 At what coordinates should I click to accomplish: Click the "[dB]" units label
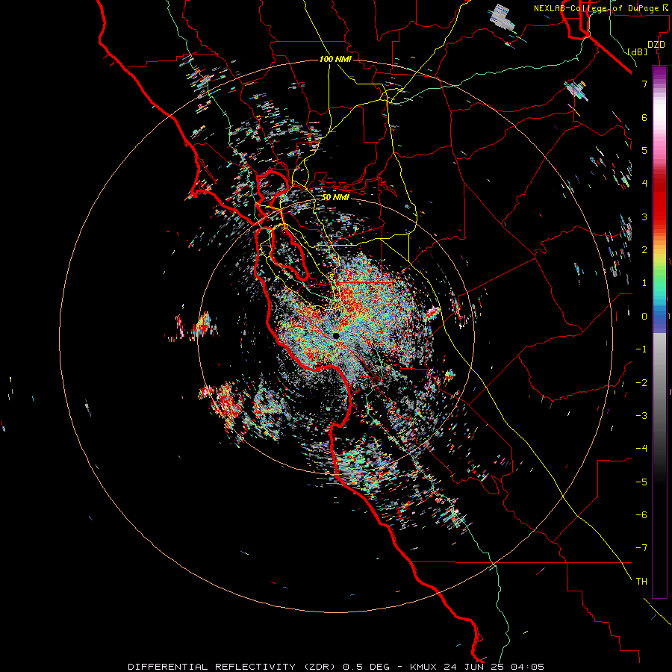tap(638, 52)
